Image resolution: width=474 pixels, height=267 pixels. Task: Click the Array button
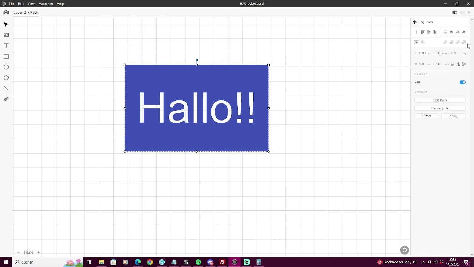pyautogui.click(x=453, y=116)
